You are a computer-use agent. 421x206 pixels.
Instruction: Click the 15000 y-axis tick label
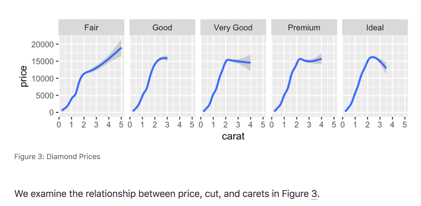pos(42,62)
